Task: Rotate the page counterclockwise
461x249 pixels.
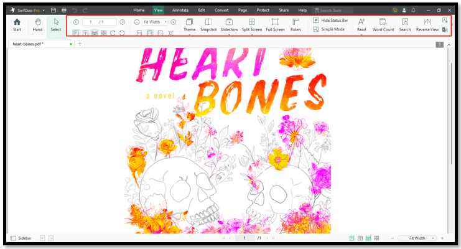Action: [x=122, y=33]
